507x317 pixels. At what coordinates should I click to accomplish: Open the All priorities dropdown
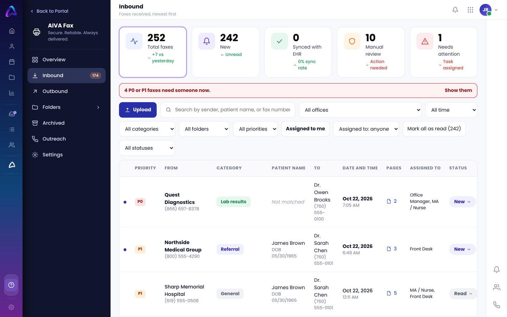tap(255, 129)
